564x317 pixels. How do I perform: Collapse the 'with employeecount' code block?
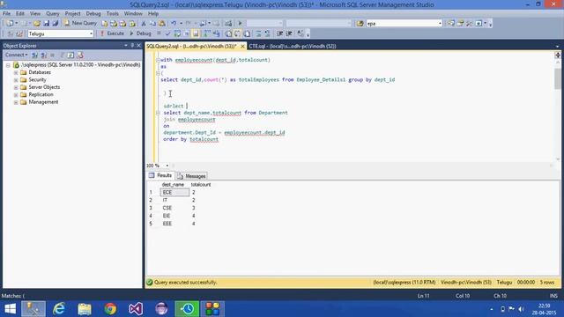158,60
